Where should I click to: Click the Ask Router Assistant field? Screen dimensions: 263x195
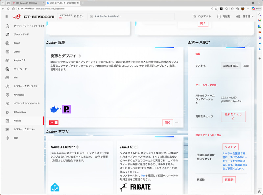(x=131, y=16)
